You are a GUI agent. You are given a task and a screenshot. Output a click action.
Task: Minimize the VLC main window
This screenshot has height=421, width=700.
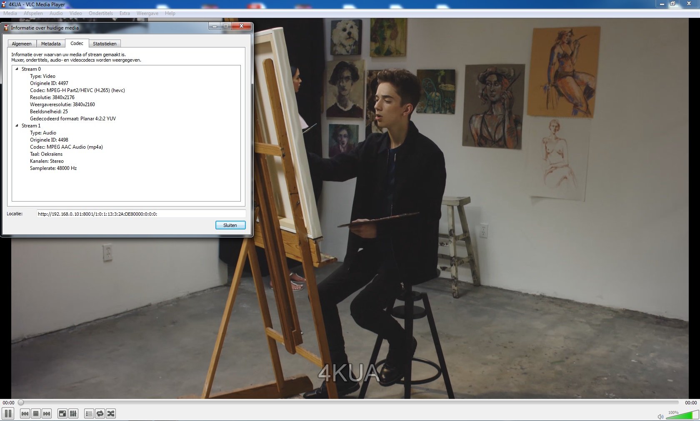[662, 4]
